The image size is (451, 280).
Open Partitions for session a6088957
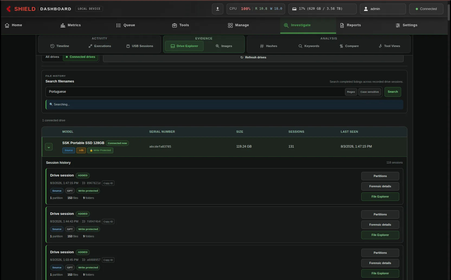(x=380, y=253)
